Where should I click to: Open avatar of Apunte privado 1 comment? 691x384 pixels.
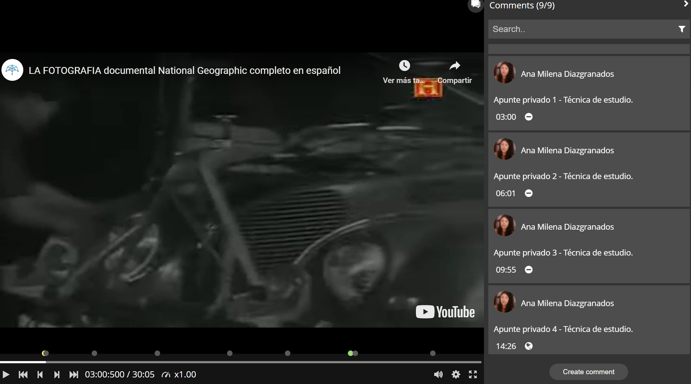point(504,72)
